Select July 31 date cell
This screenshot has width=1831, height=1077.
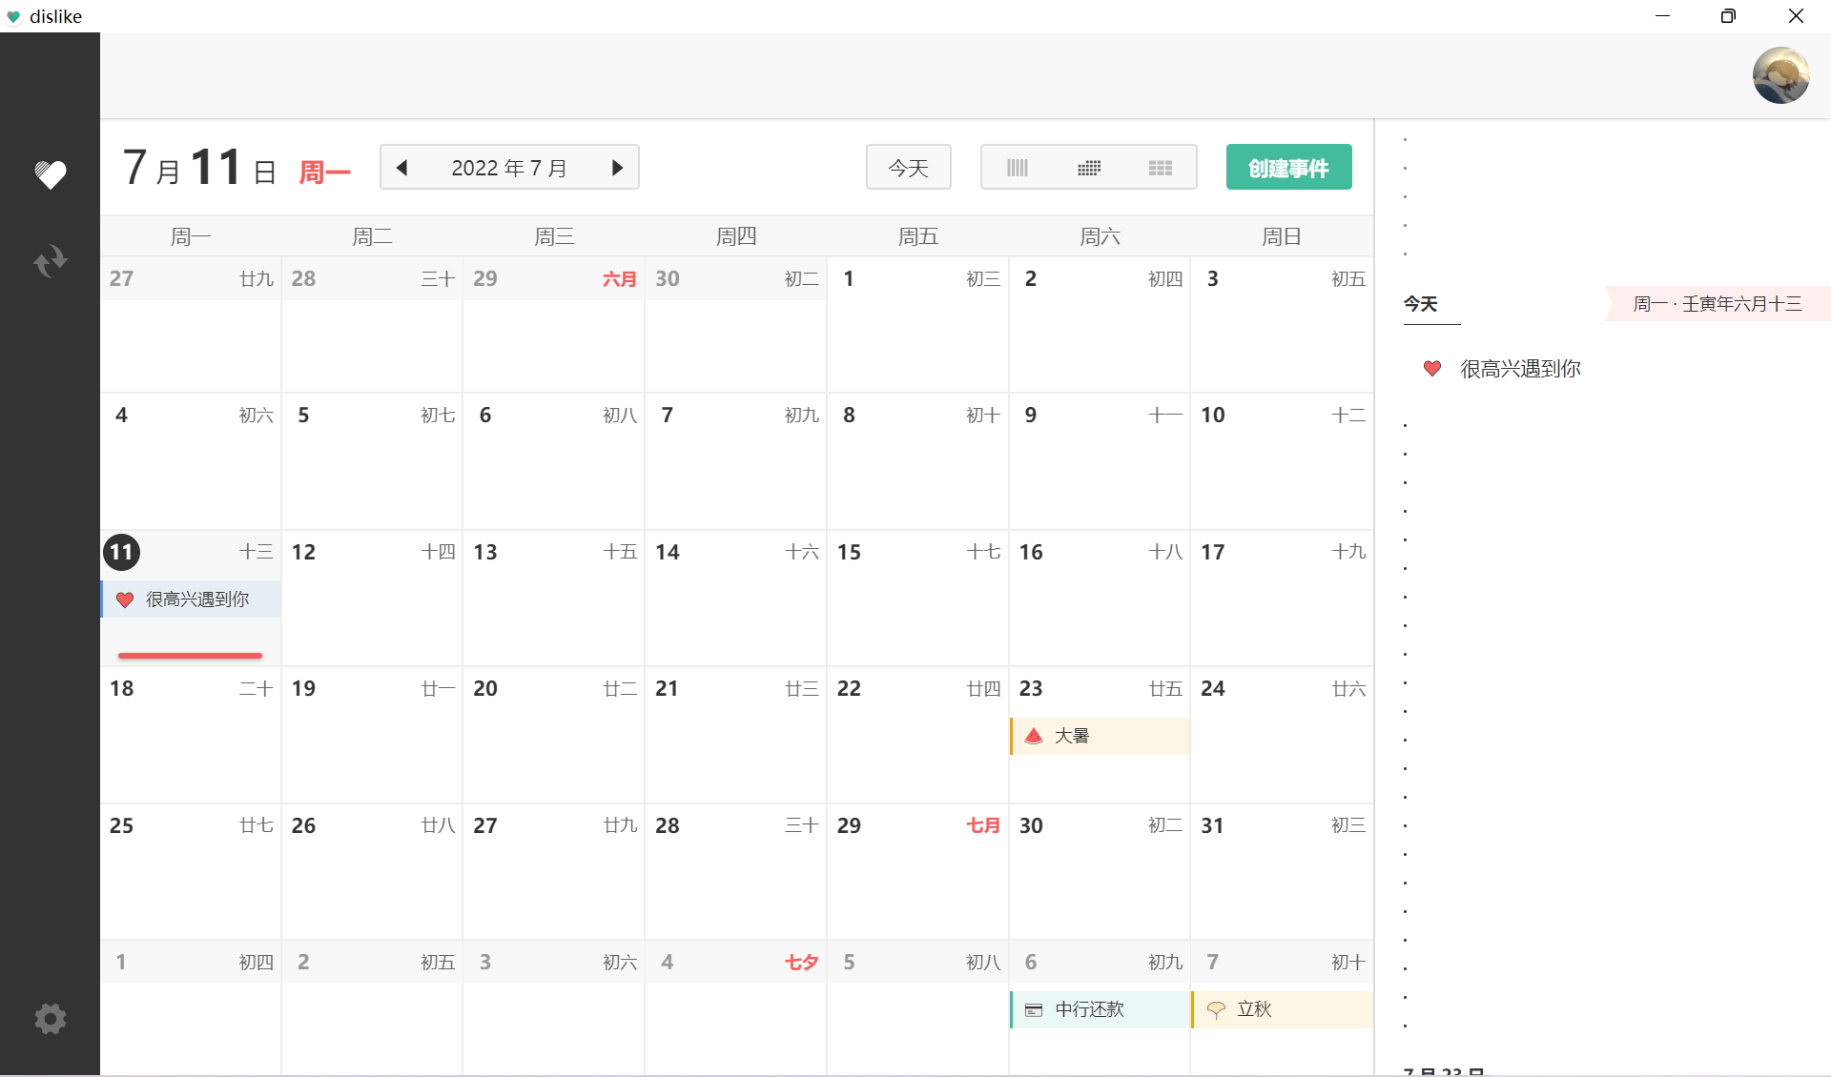(x=1282, y=871)
